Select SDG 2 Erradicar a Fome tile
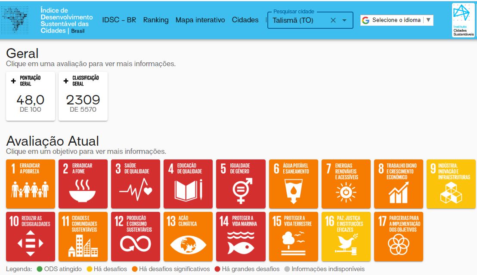Image resolution: width=477 pixels, height=275 pixels. coord(83,184)
